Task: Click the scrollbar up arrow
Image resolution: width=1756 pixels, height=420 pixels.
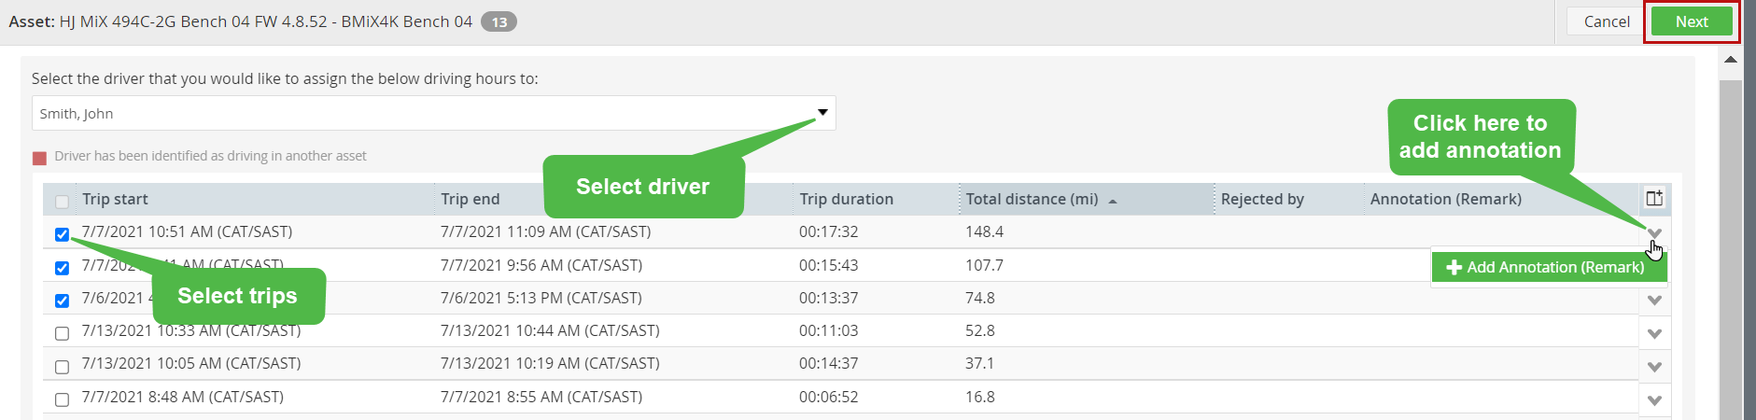Action: [x=1730, y=59]
